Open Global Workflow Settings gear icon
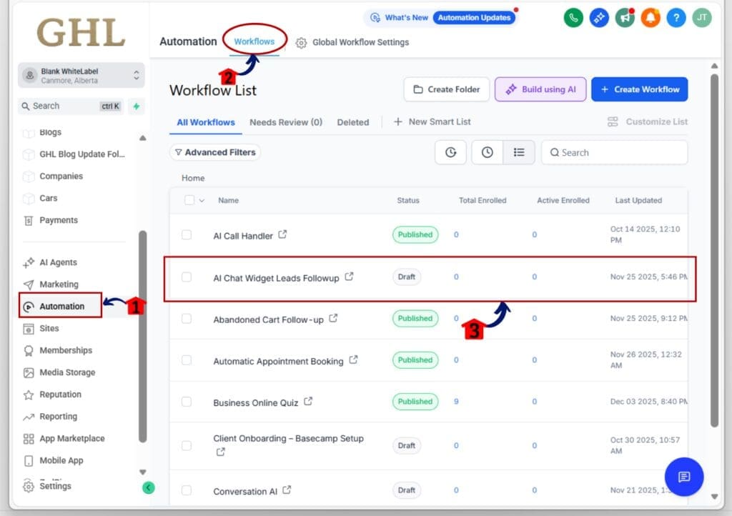The width and height of the screenshot is (732, 516). (x=301, y=42)
